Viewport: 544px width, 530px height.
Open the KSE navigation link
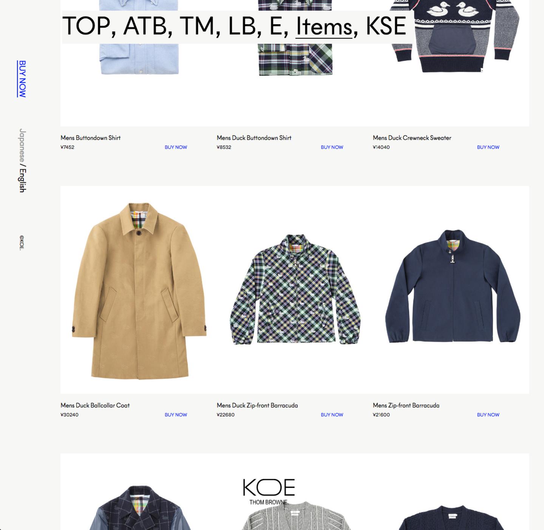click(x=386, y=26)
